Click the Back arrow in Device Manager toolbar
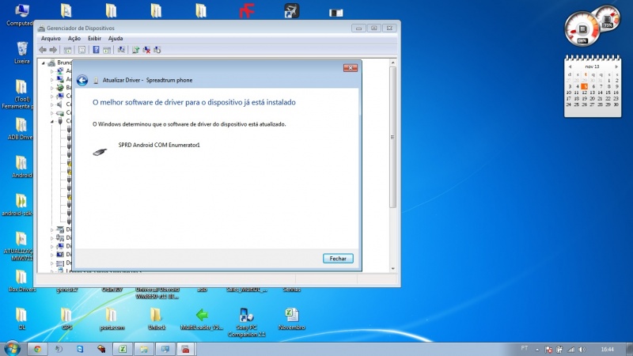This screenshot has width=633, height=356. tap(43, 50)
